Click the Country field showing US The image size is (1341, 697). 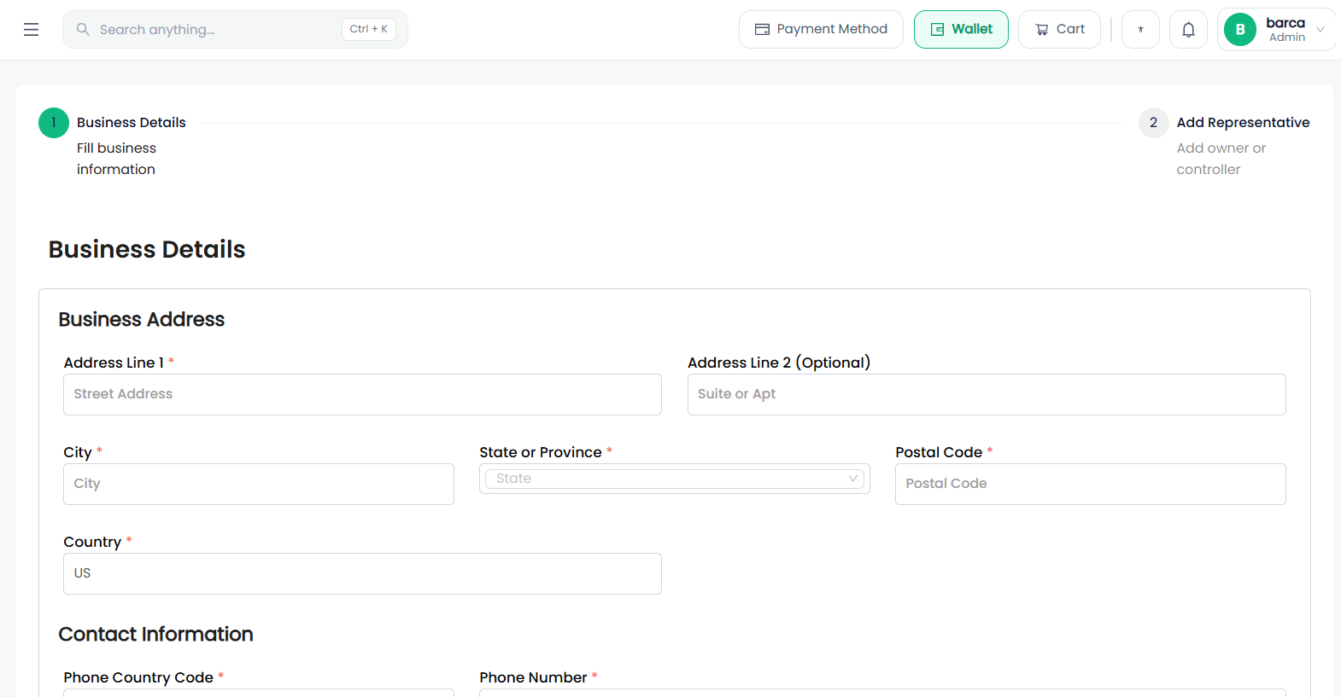click(362, 574)
